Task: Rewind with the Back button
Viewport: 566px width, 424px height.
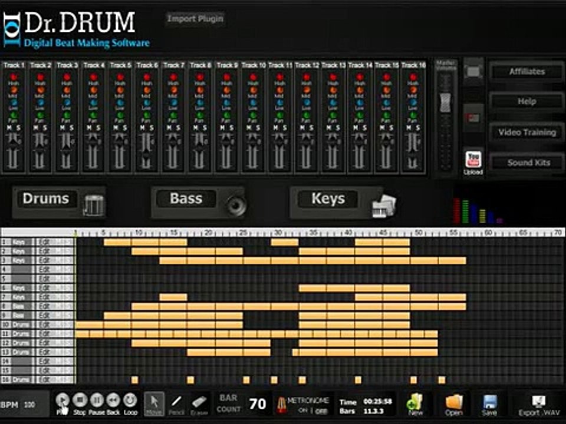Action: coord(113,400)
